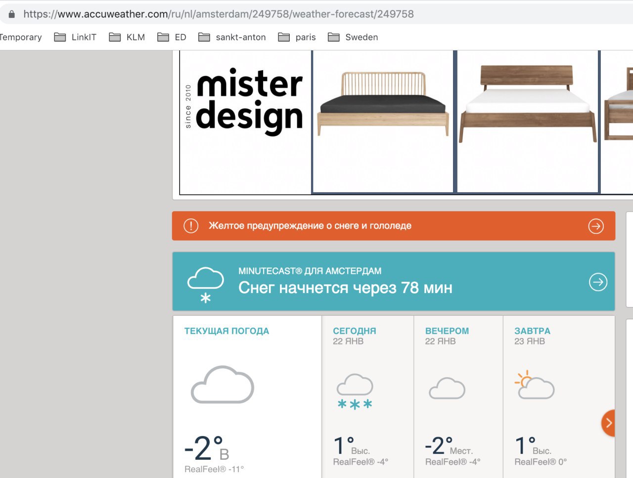Image resolution: width=633 pixels, height=478 pixels.
Task: Open the ED bookmark folder
Action: coord(172,37)
